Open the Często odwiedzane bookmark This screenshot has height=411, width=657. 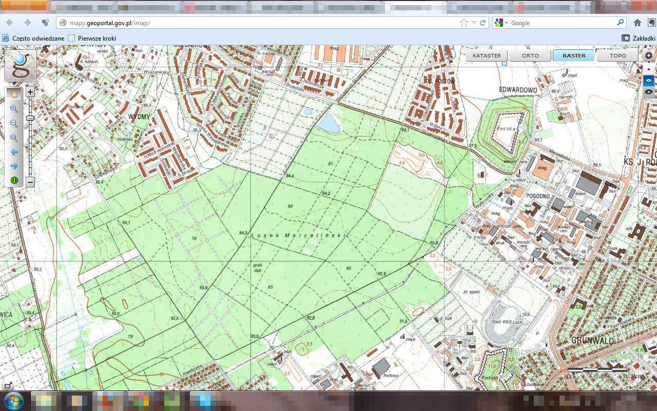pos(34,38)
